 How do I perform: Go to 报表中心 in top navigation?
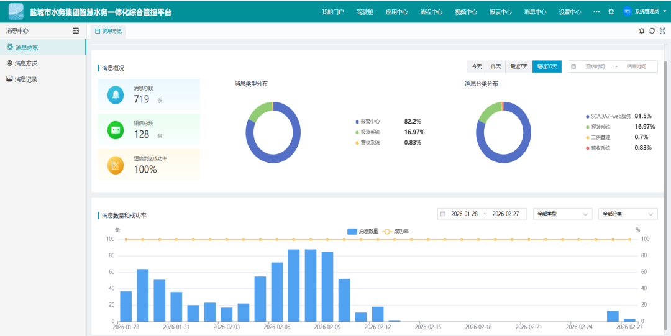click(x=500, y=12)
